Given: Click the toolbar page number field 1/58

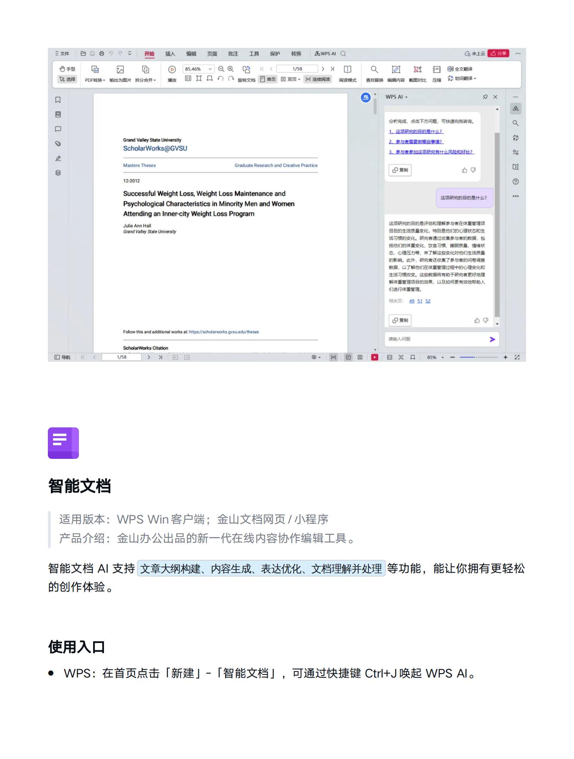Looking at the screenshot, I should click(x=297, y=69).
